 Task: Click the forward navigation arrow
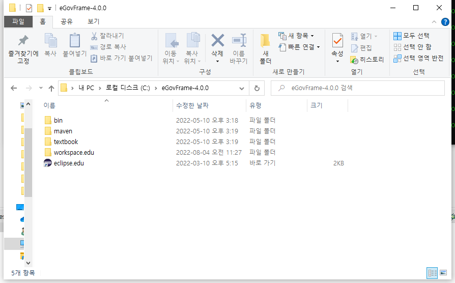pyautogui.click(x=29, y=88)
